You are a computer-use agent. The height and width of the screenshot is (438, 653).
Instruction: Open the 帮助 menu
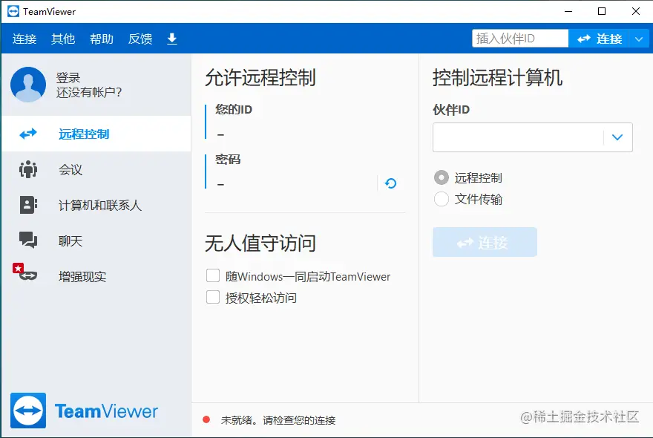102,39
